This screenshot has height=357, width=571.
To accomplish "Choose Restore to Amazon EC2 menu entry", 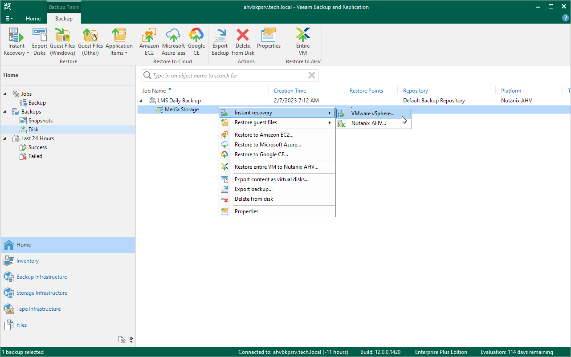I will point(277,135).
